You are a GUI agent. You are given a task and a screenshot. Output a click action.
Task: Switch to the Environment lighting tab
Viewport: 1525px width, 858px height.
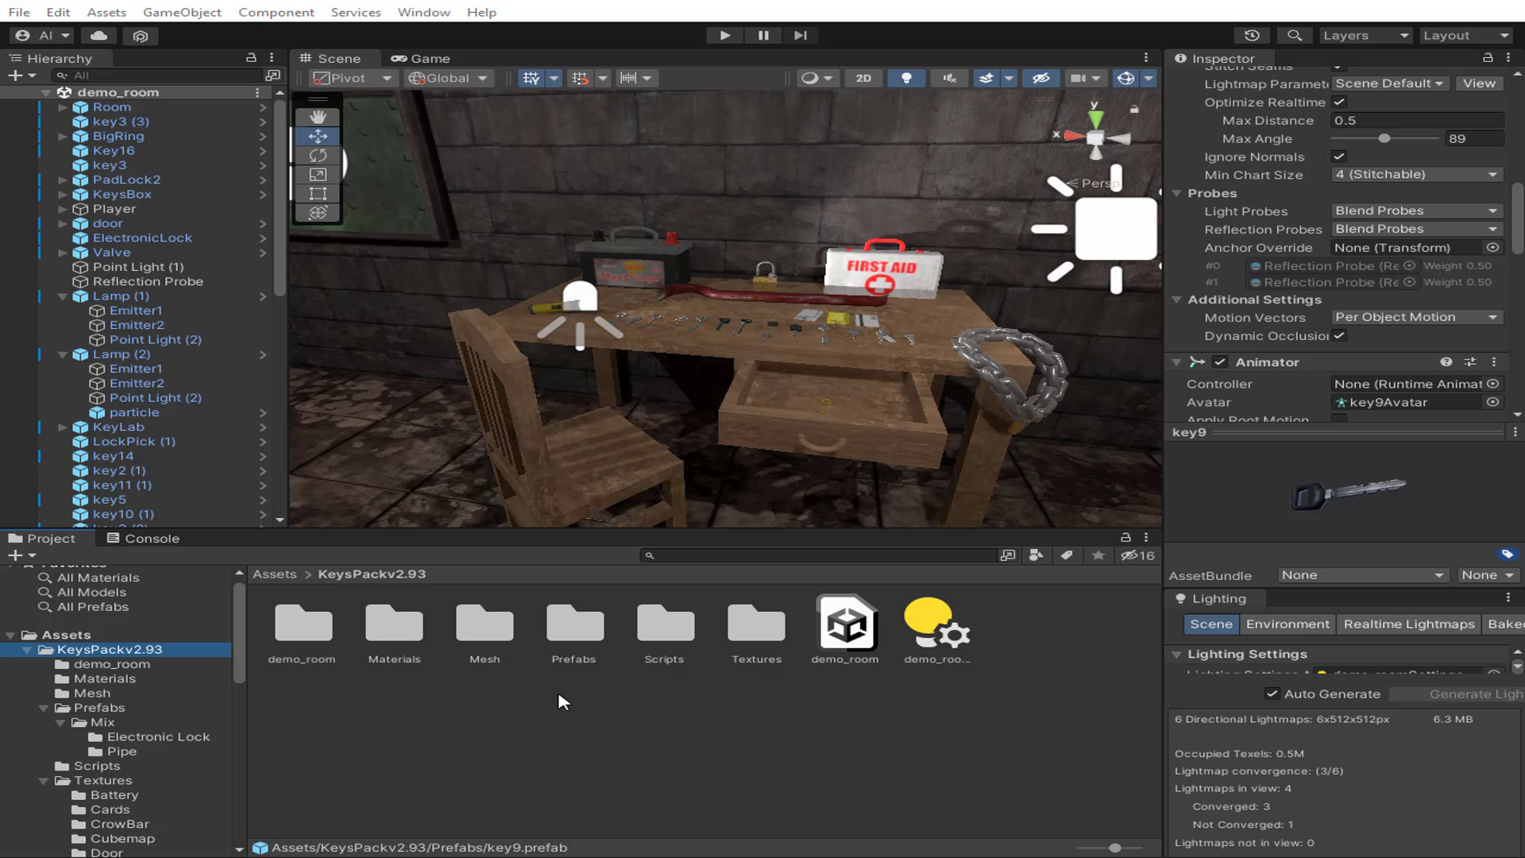click(1288, 624)
